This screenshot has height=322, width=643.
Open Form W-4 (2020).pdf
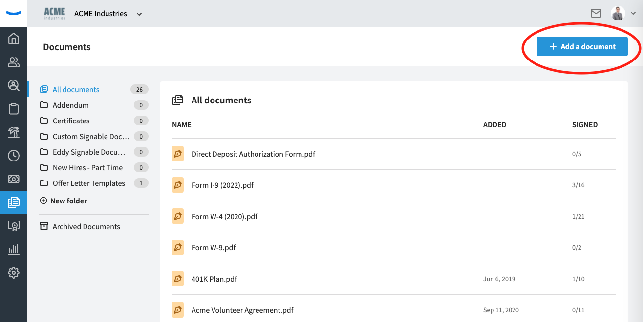click(224, 216)
